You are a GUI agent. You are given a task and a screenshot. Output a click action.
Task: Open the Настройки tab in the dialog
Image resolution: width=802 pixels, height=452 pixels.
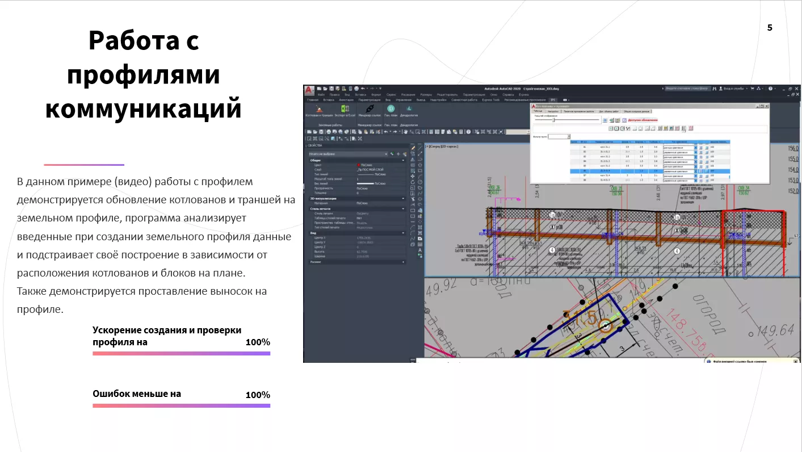555,111
